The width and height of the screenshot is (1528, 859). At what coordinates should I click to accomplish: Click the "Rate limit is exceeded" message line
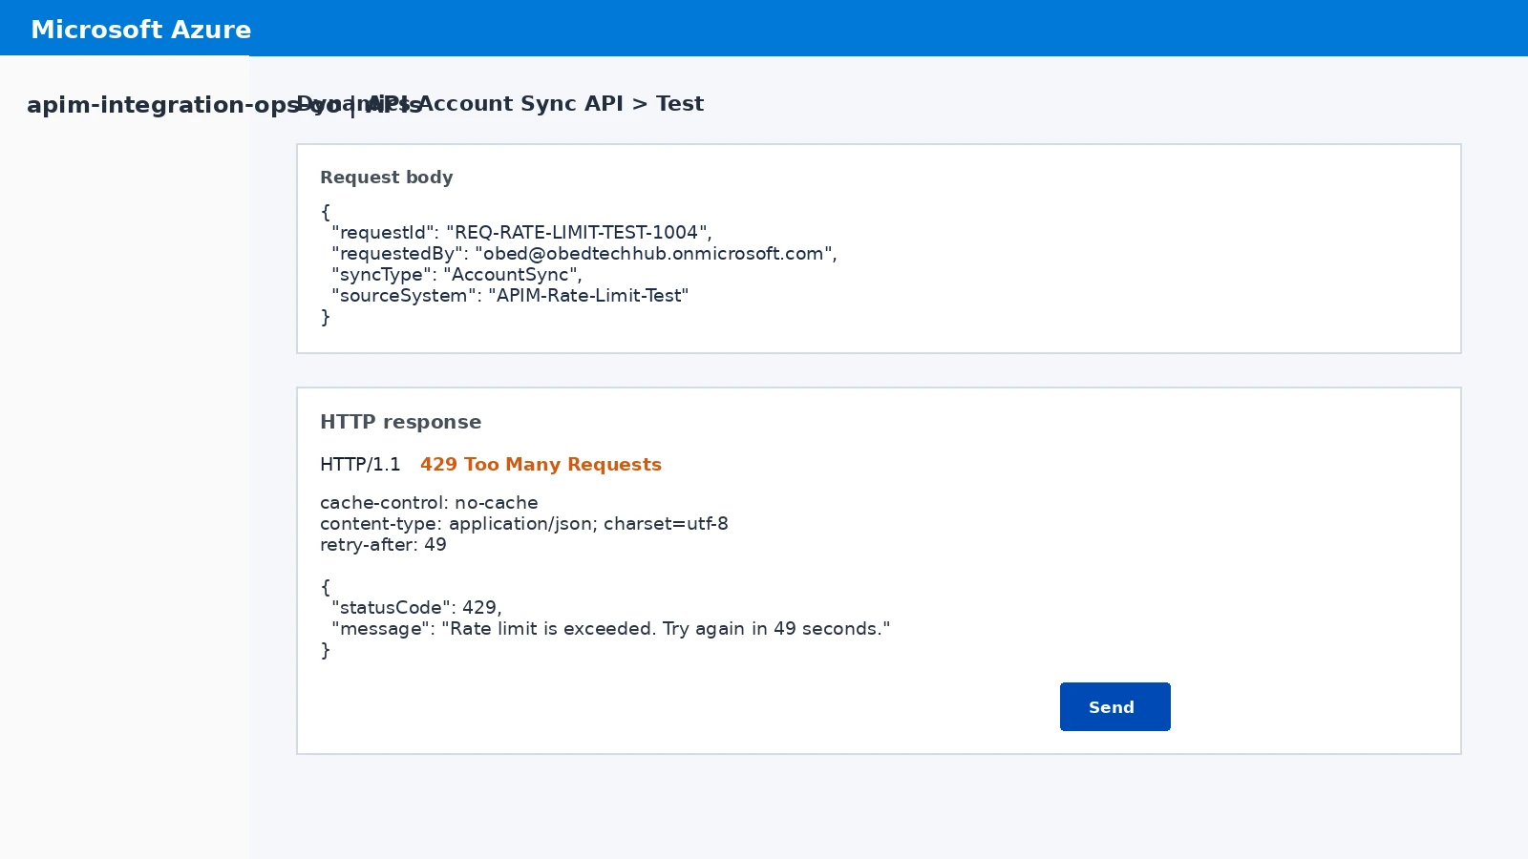point(611,629)
